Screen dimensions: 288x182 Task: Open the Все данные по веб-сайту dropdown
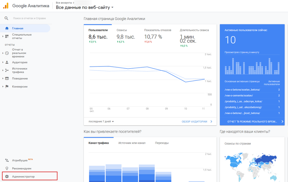[x=85, y=8]
